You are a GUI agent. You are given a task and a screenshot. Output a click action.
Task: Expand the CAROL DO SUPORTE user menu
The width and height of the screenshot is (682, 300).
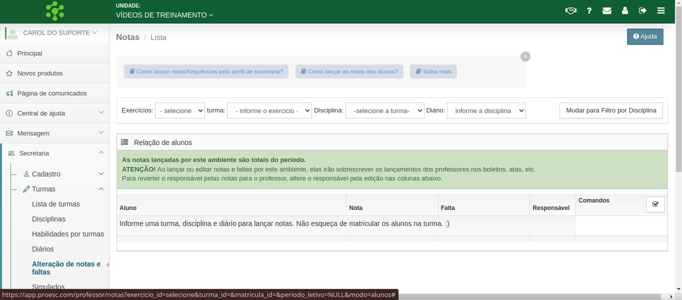click(x=60, y=32)
